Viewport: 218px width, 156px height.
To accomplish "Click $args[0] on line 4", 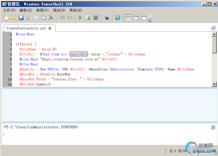I will [49, 49].
